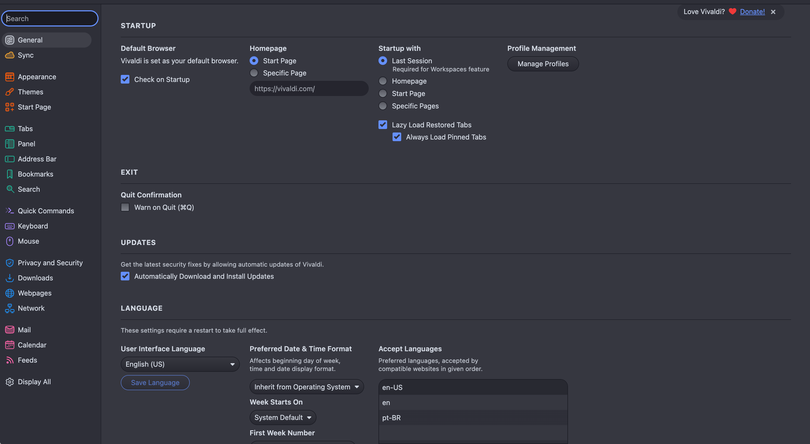The image size is (810, 444).
Task: Click the Manage Profiles button
Action: [543, 64]
